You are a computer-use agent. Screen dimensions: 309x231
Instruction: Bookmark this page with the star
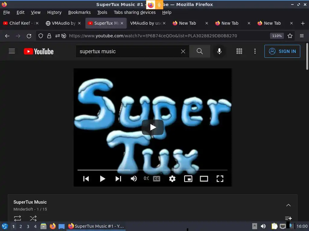[290, 36]
